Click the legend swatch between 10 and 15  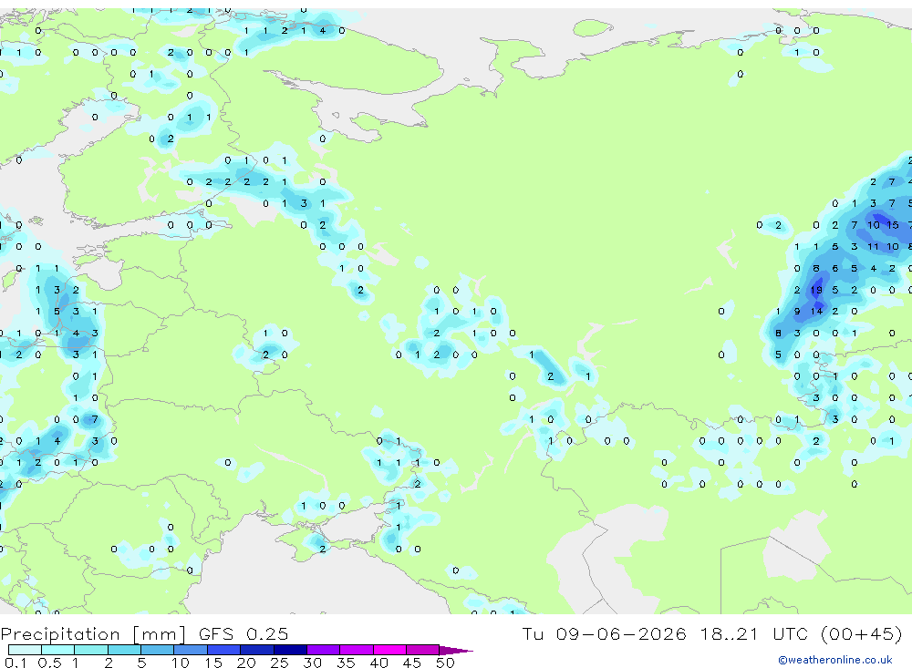click(x=191, y=650)
